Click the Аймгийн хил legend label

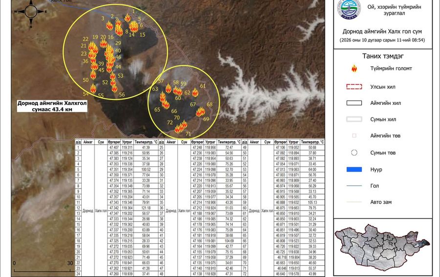(x=385, y=103)
